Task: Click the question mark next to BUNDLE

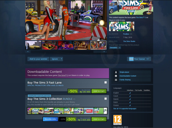Action: click(x=74, y=99)
